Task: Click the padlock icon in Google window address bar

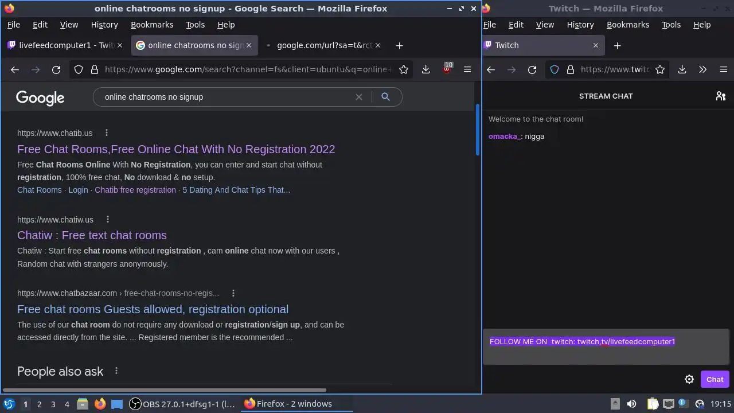Action: pyautogui.click(x=94, y=69)
